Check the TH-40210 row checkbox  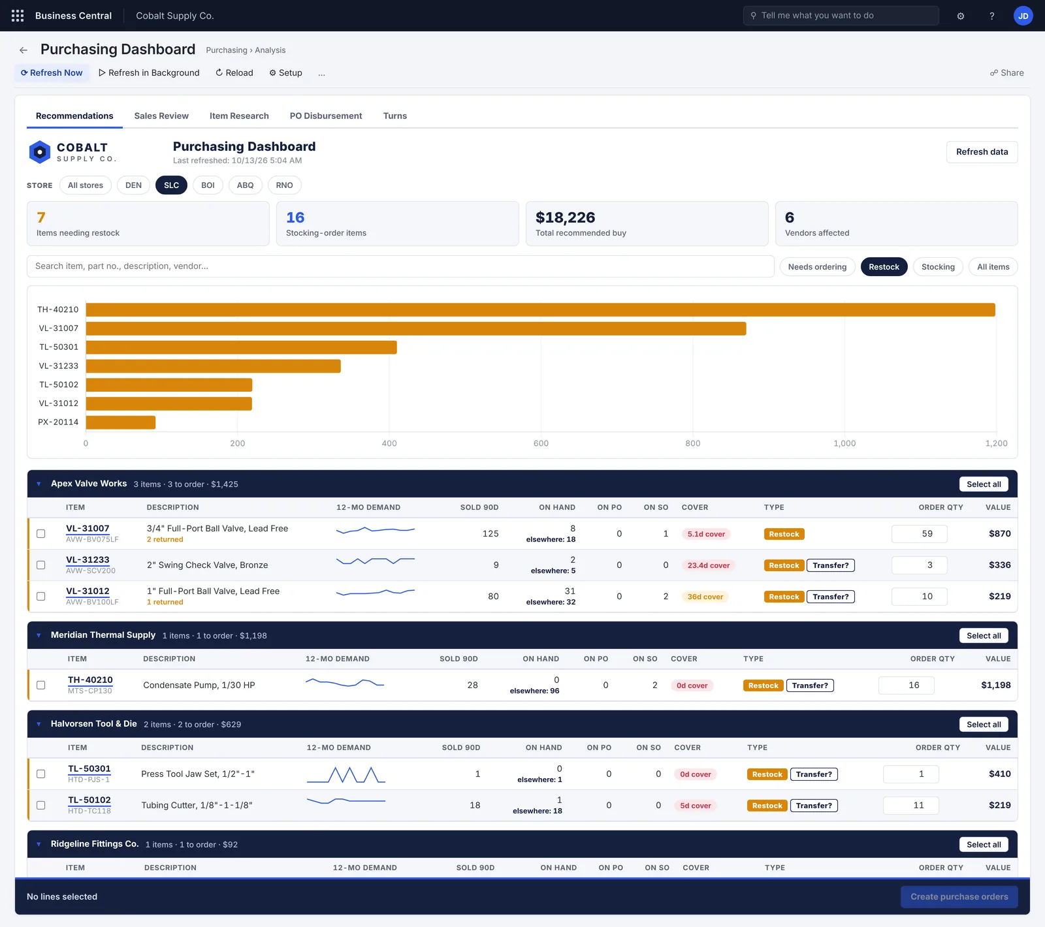41,685
